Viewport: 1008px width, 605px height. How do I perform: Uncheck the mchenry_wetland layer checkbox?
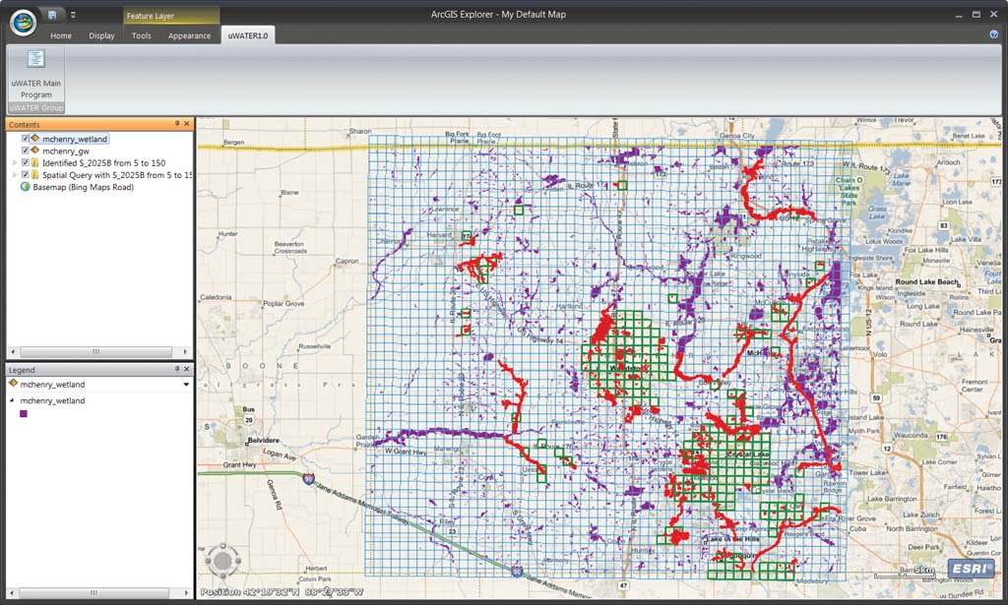26,138
